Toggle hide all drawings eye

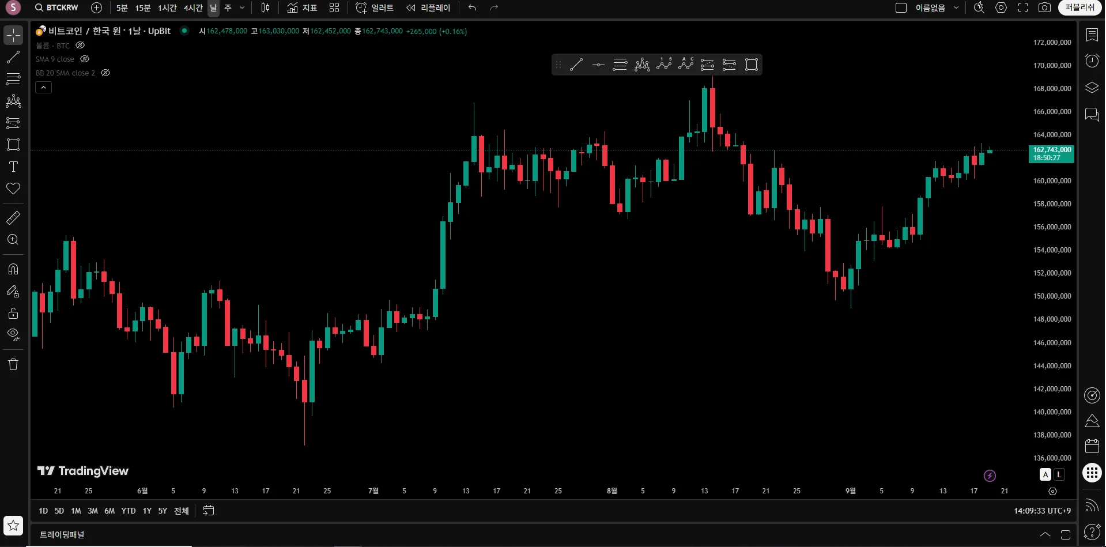coord(13,335)
